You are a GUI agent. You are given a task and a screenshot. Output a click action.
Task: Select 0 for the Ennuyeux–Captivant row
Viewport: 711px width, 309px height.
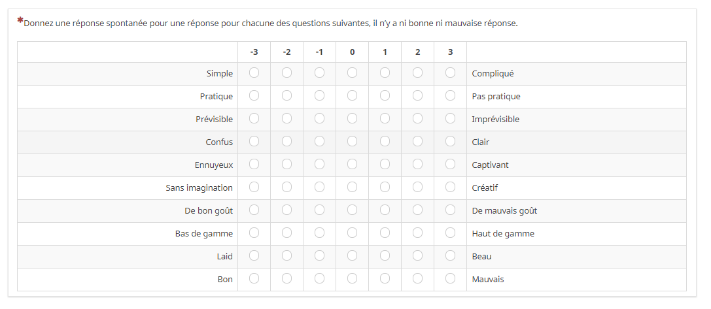352,165
